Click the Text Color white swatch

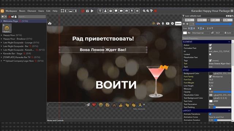click(x=211, y=101)
